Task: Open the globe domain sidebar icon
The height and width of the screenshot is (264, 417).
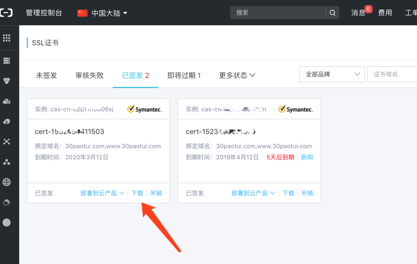Action: coord(6,182)
